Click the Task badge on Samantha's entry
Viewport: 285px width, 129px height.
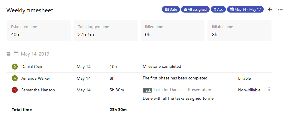(147, 90)
